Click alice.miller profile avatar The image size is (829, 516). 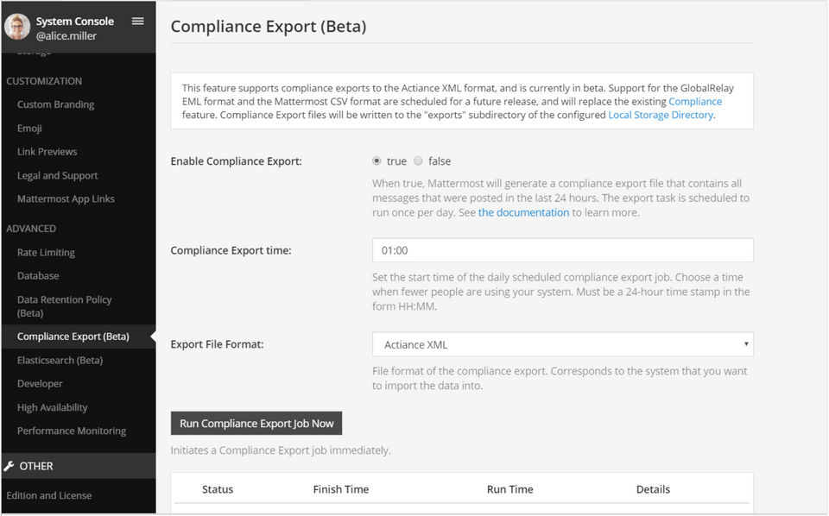(x=17, y=27)
